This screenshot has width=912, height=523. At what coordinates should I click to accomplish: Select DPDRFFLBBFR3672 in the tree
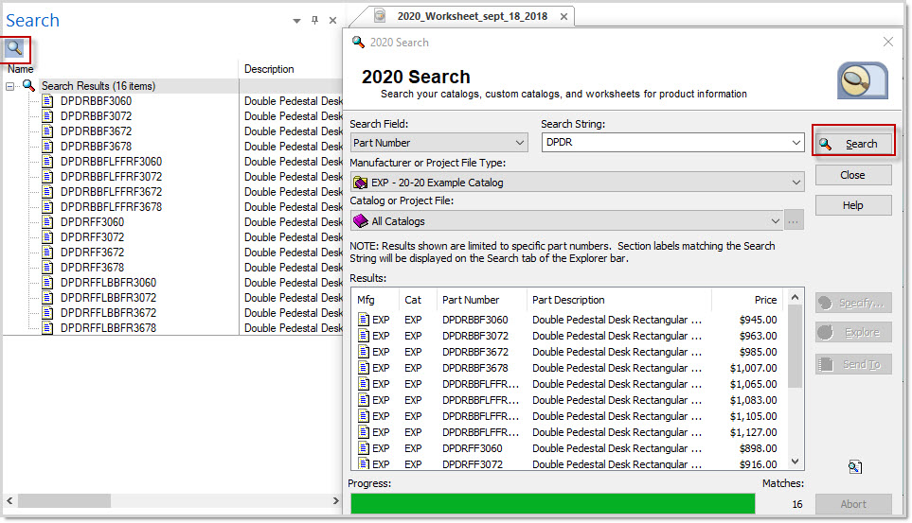[x=108, y=313]
